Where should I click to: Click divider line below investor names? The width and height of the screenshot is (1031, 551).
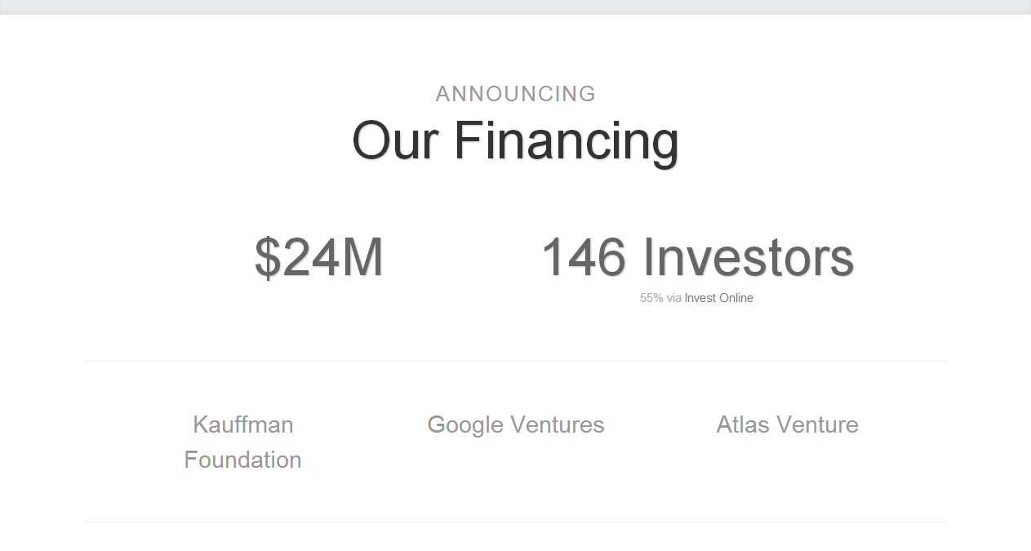pos(515,522)
